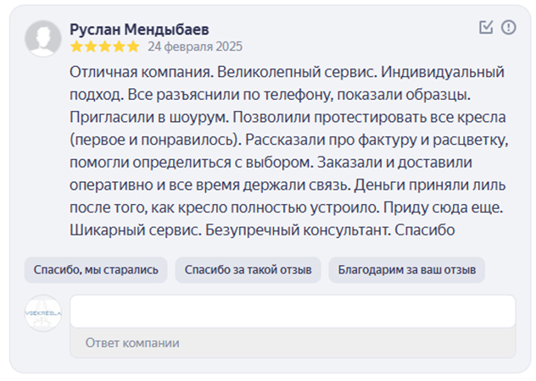Screen dimensions: 536x381
Task: Open Руслан Мендыбаев's profile avatar
Action: point(43,39)
